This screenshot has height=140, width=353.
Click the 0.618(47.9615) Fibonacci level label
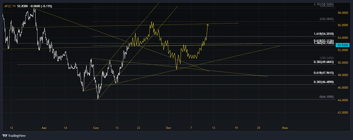click(x=324, y=73)
